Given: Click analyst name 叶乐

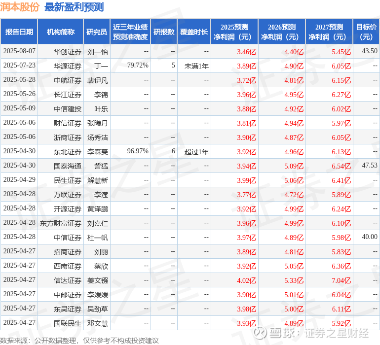Looking at the screenshot, I should point(101,109).
